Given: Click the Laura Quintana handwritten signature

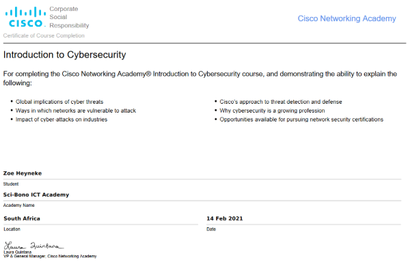Looking at the screenshot, I should 34,244.
